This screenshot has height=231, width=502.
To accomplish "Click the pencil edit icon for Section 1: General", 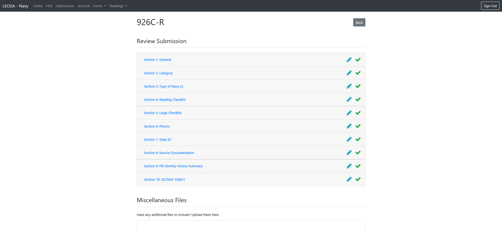I will point(349,60).
